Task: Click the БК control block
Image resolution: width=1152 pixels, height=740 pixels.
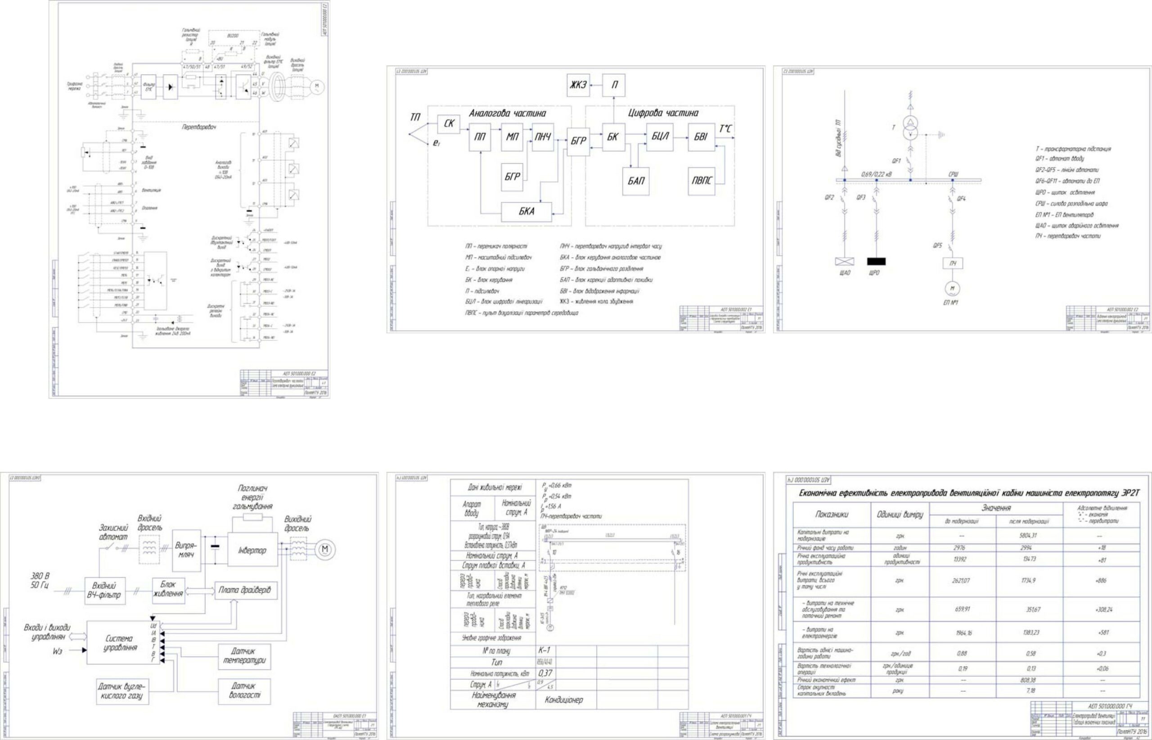Action: (x=613, y=137)
